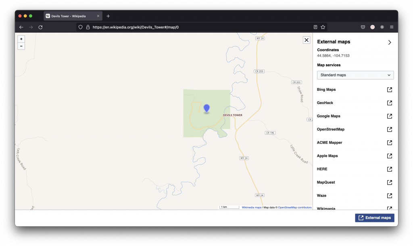Open HERE map service
This screenshot has width=413, height=246.
point(322,169)
